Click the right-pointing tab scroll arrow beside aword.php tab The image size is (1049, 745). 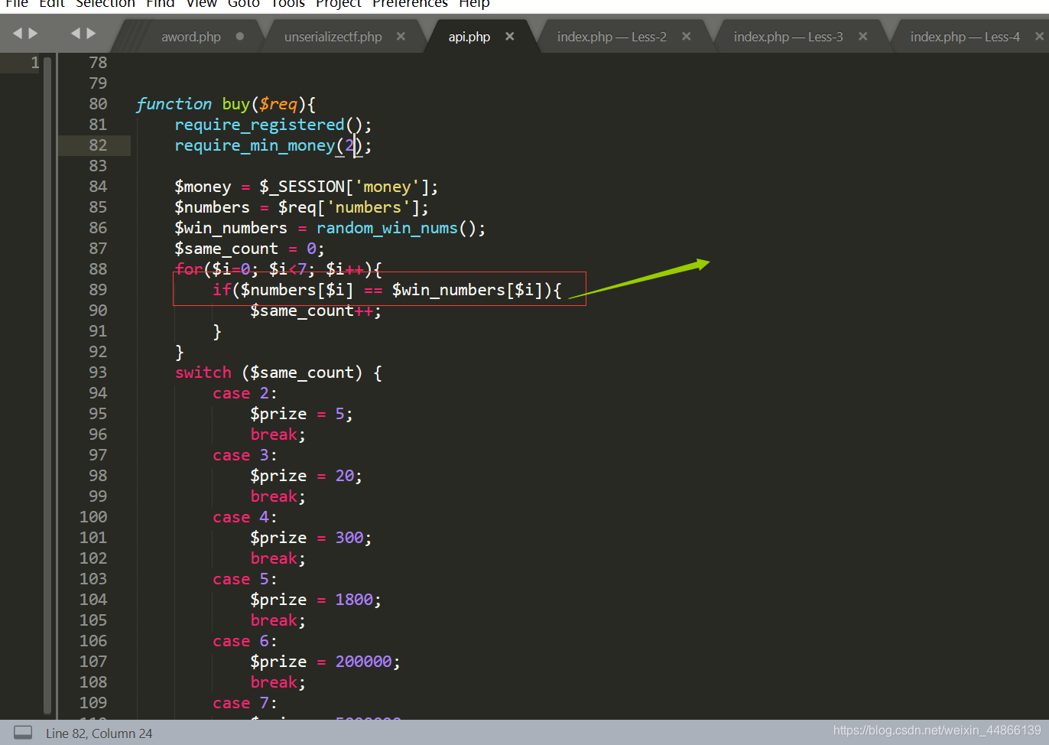click(92, 33)
